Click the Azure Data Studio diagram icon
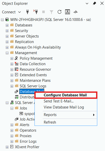The width and height of the screenshot is (105, 151). 67,12
